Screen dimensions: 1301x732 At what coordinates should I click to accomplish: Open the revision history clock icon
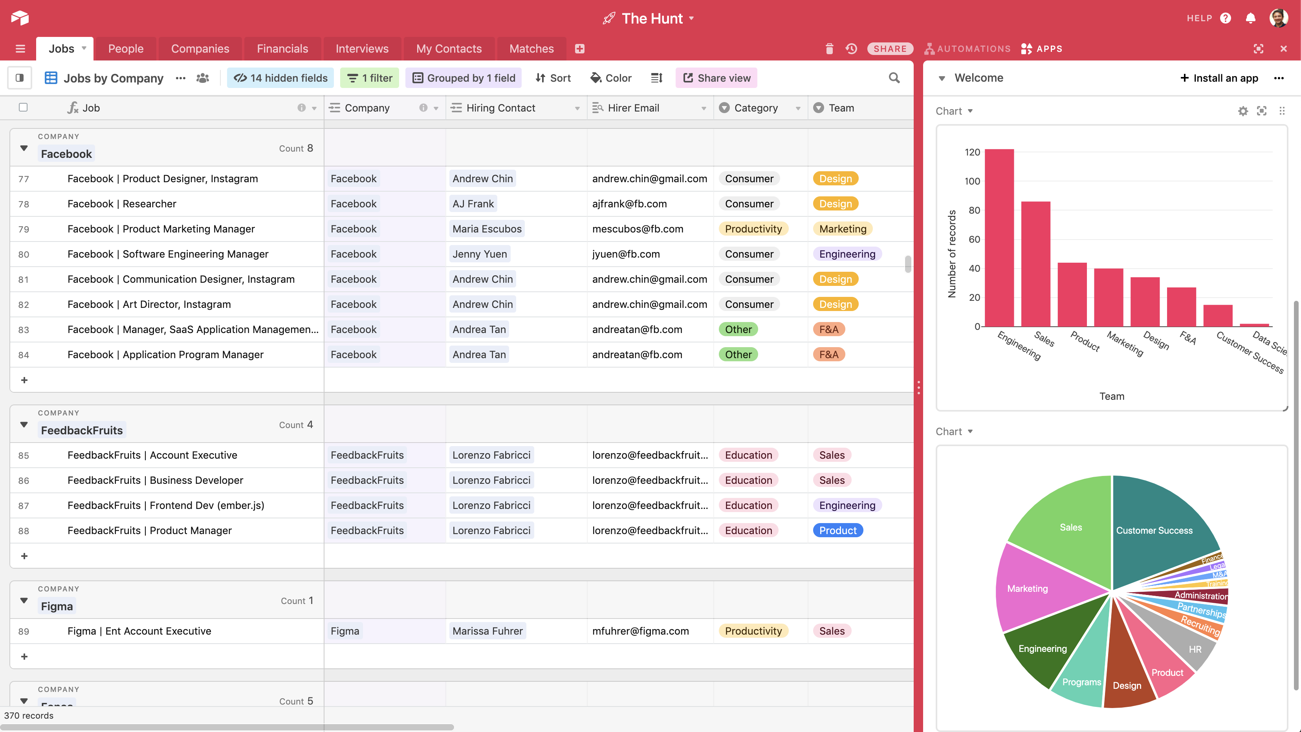coord(852,49)
